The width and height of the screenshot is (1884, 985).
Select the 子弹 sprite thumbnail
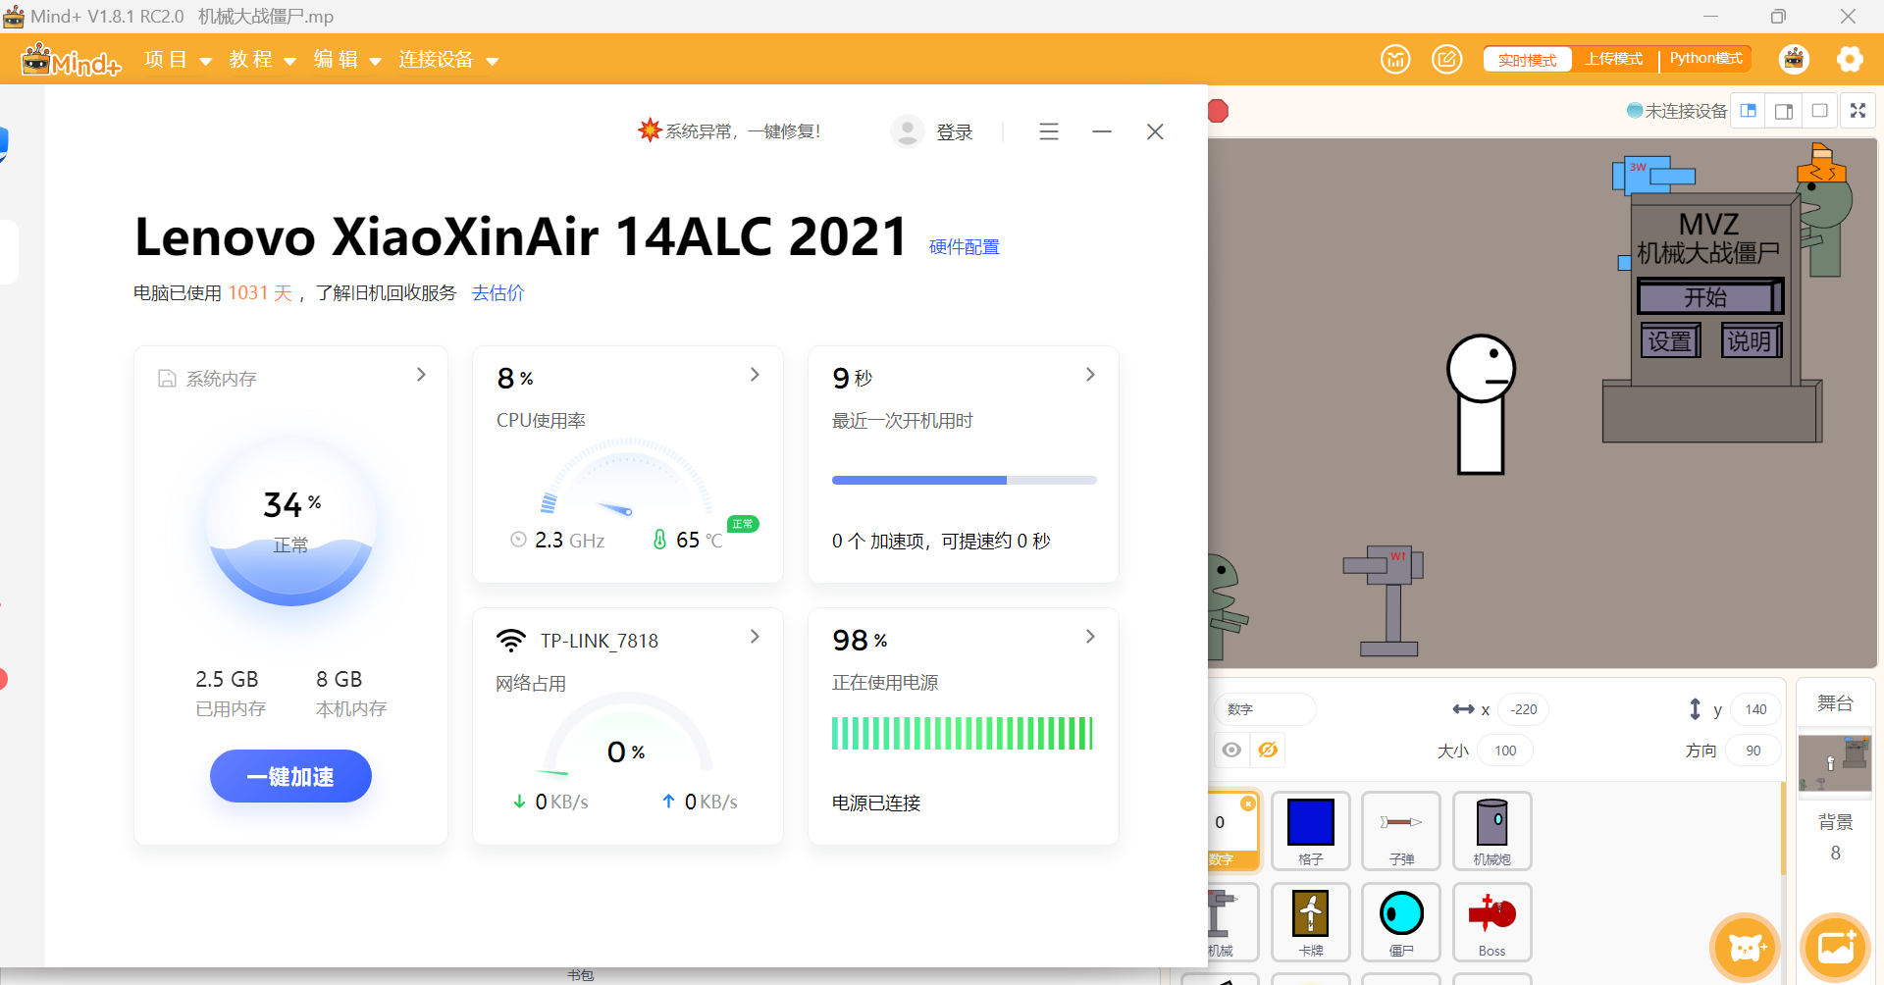[1401, 830]
